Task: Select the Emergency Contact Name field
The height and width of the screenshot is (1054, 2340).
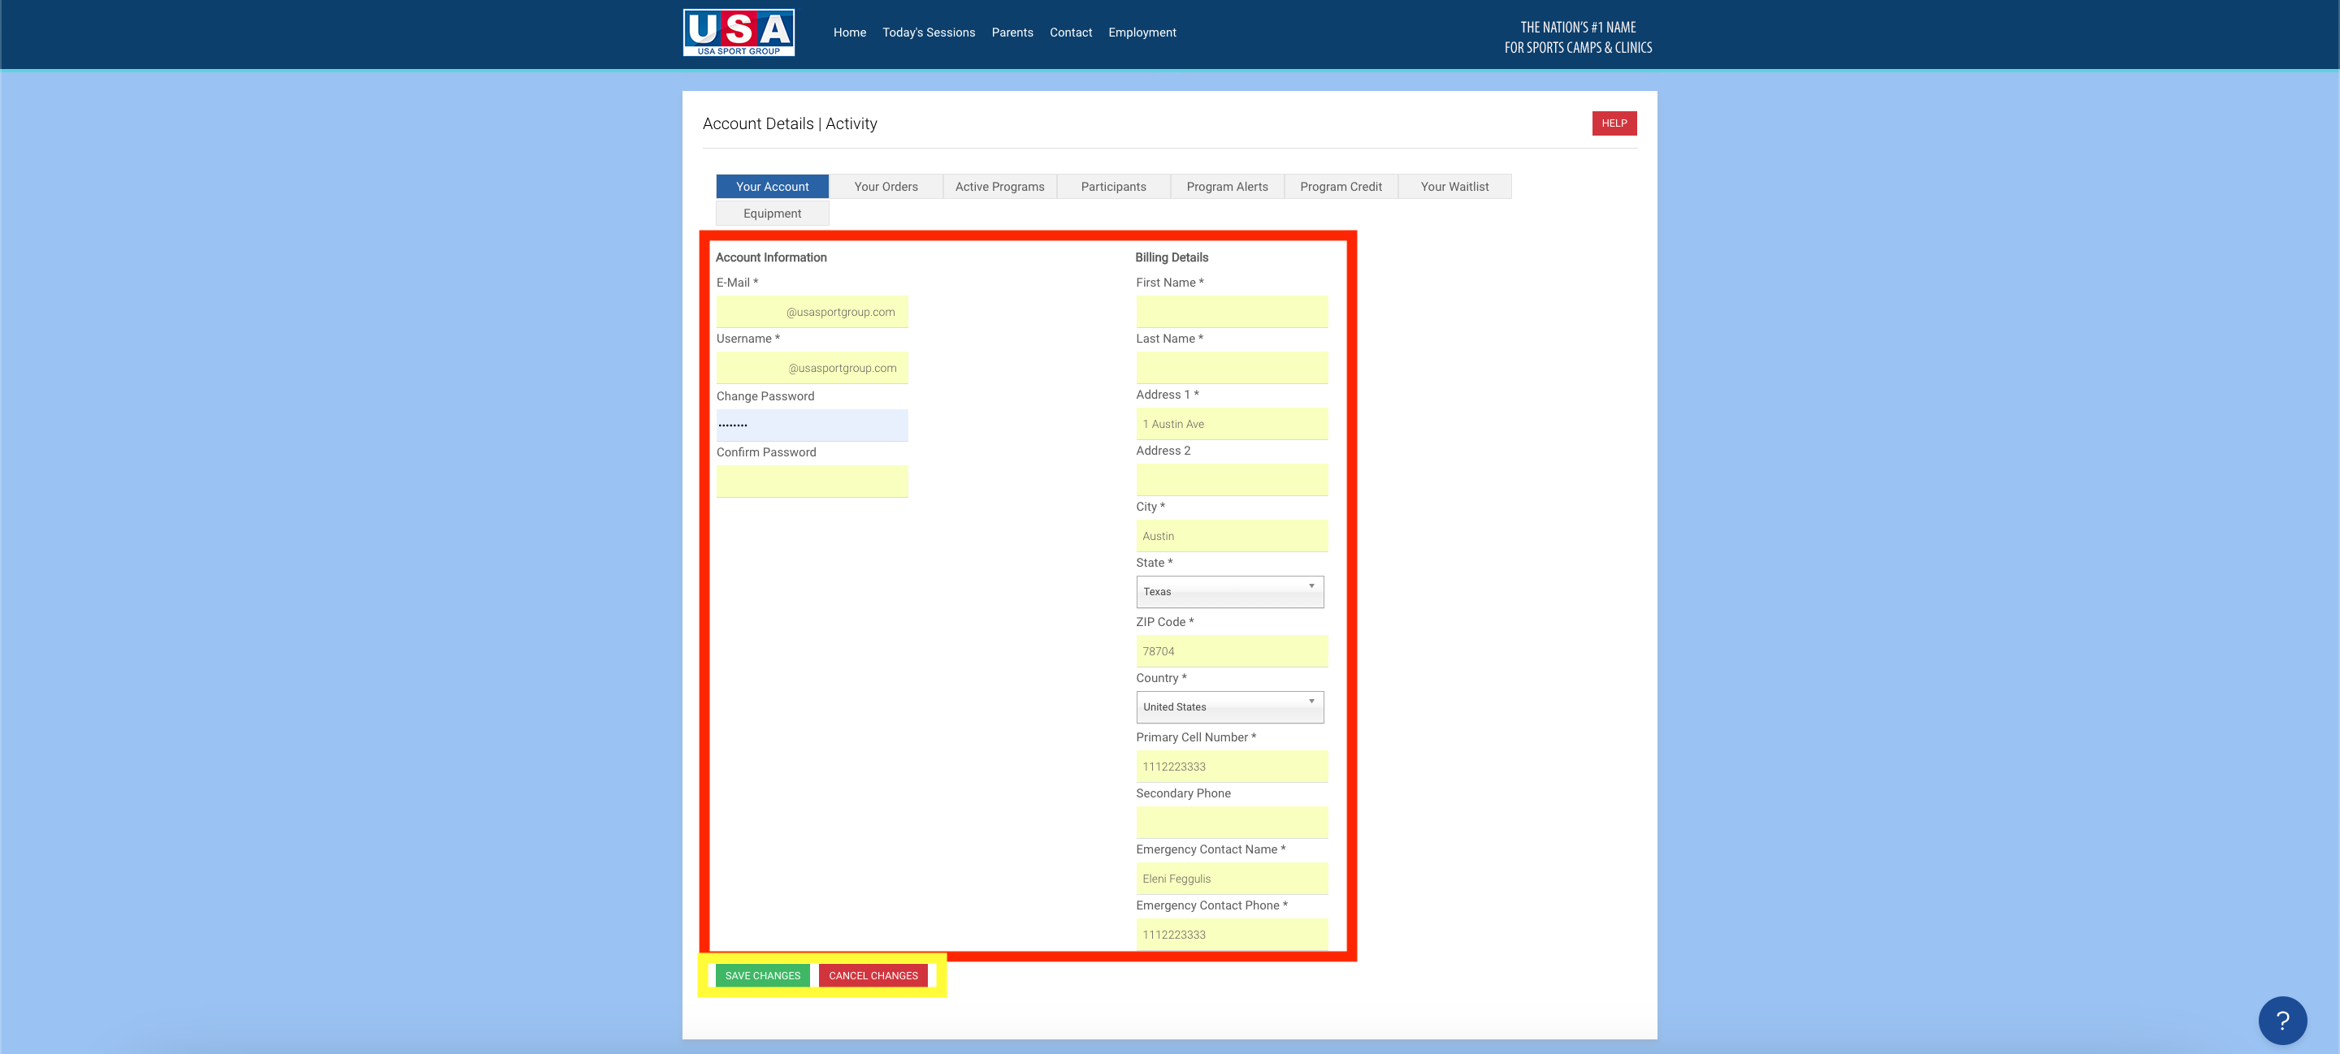Action: [1231, 879]
